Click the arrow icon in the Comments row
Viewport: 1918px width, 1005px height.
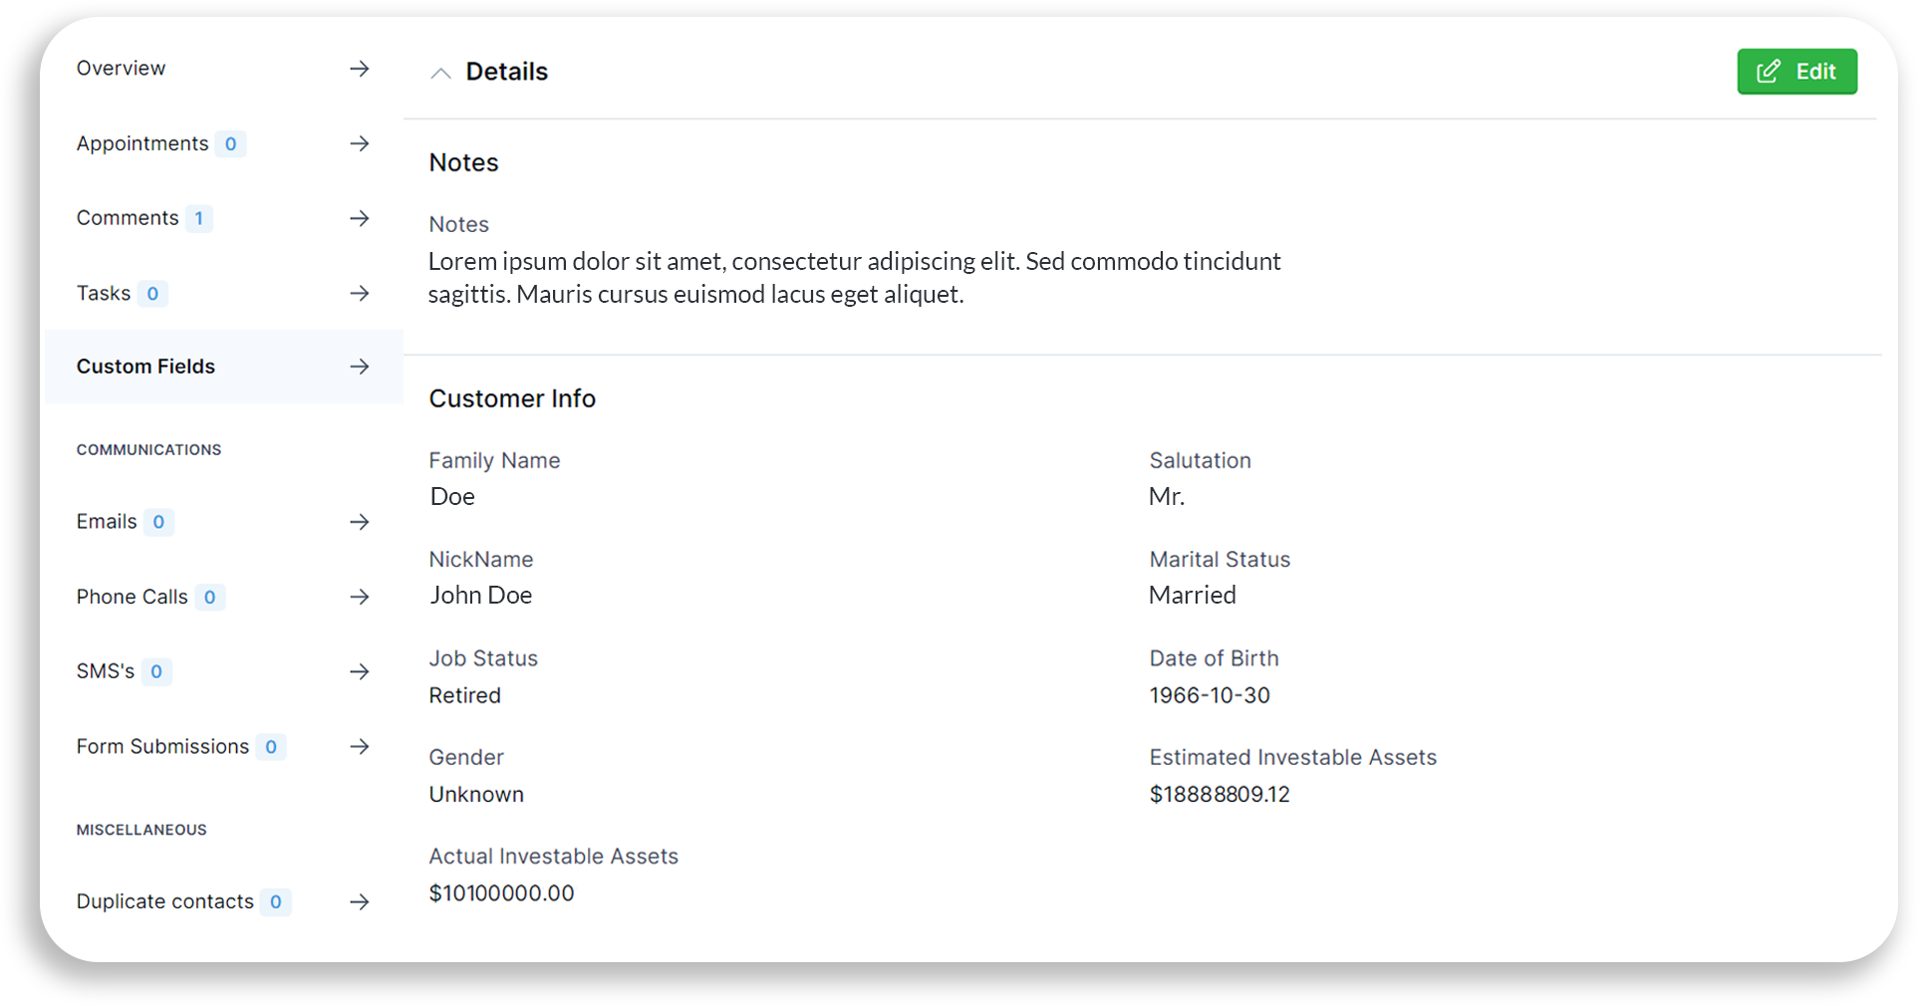click(x=360, y=218)
